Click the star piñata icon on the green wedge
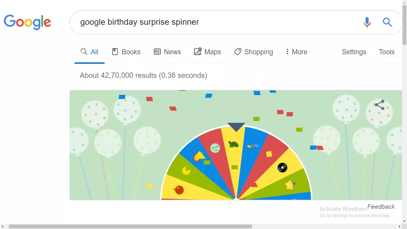 click(x=289, y=185)
